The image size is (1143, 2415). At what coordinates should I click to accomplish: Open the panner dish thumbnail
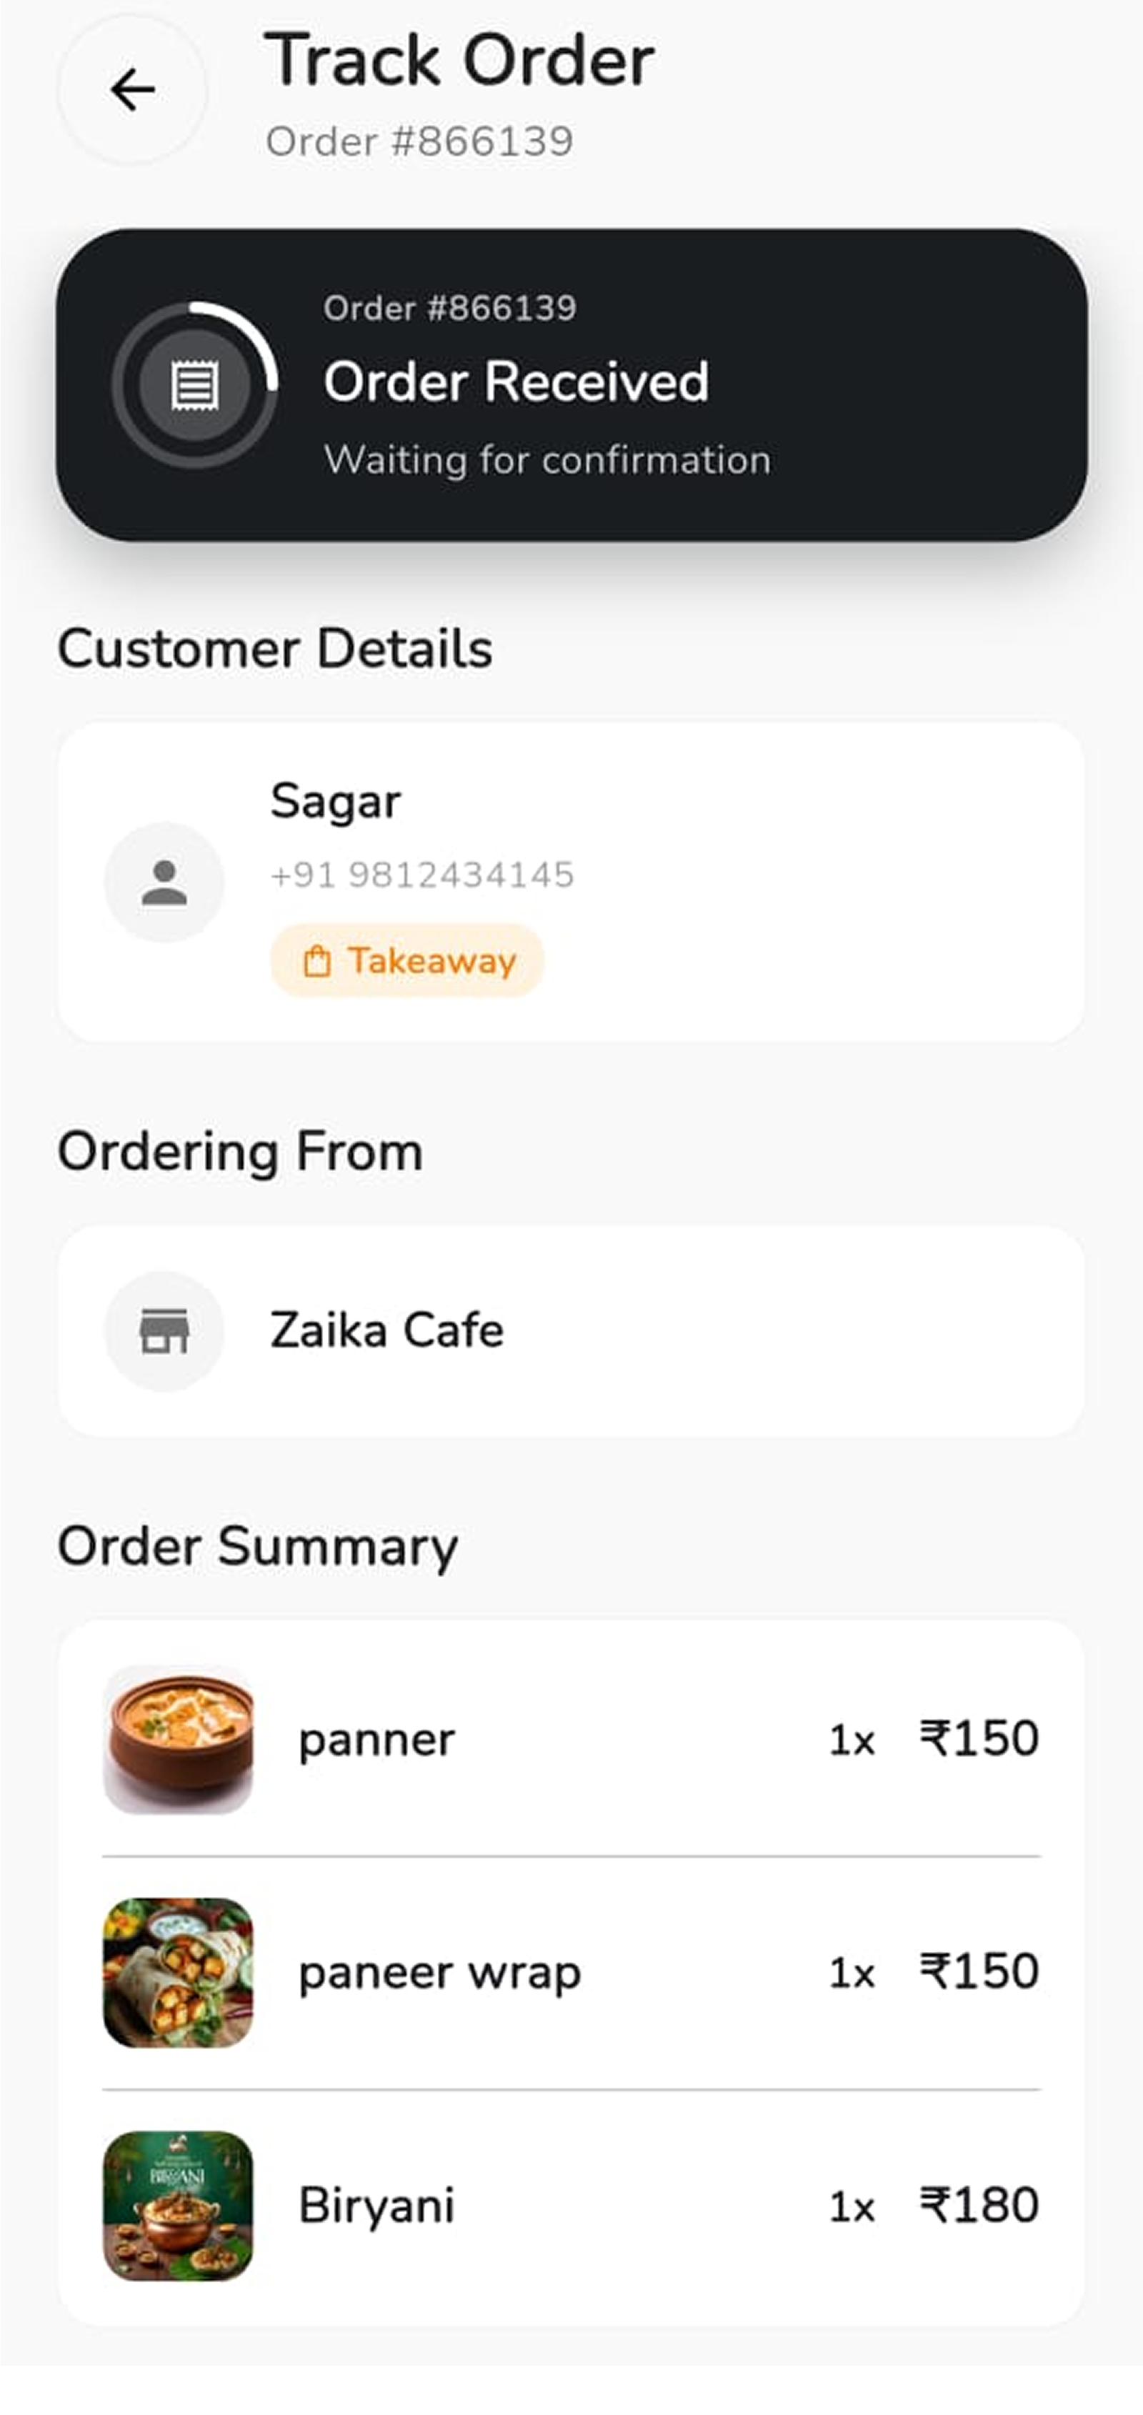(178, 1740)
